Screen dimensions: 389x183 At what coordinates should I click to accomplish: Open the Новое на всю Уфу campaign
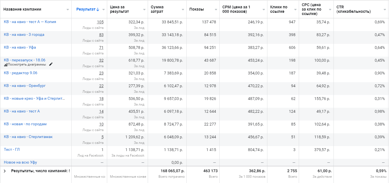click(x=20, y=162)
